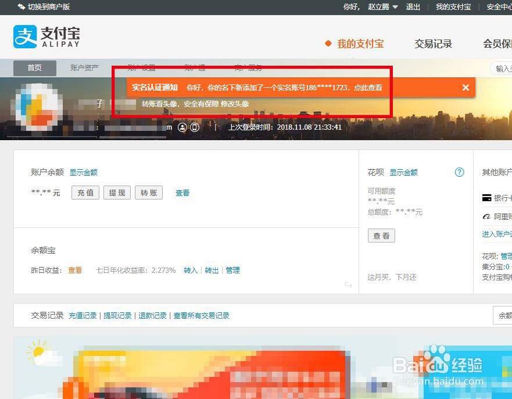Click the 七日年化收益率 2.273% text
Image resolution: width=512 pixels, height=399 pixels.
(136, 270)
